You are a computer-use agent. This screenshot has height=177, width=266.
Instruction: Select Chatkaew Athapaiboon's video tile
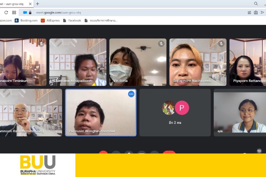[x=78, y=62]
